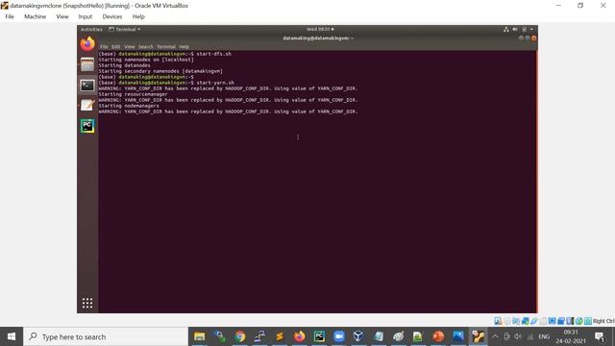Click 'Starting namenodes on [localhost]' line
Viewport: 615px width, 346px height.
[146, 60]
